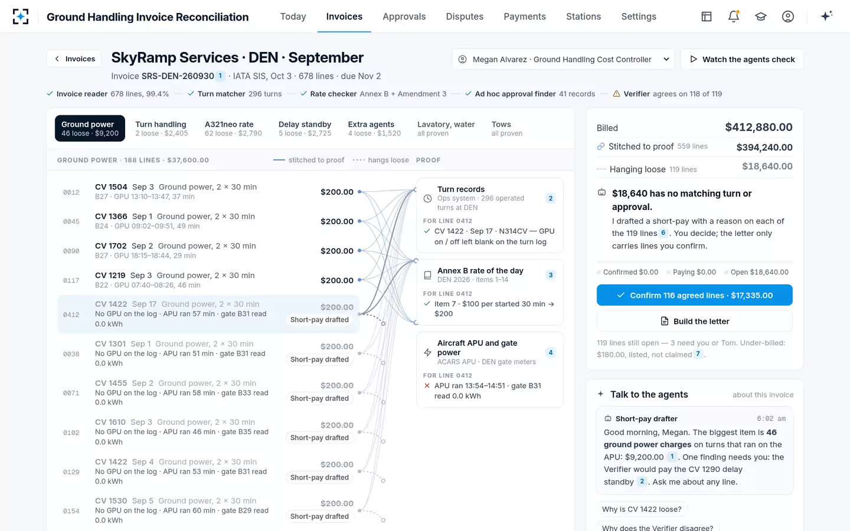
Task: Click the Rate checker agent status
Action: click(x=374, y=94)
